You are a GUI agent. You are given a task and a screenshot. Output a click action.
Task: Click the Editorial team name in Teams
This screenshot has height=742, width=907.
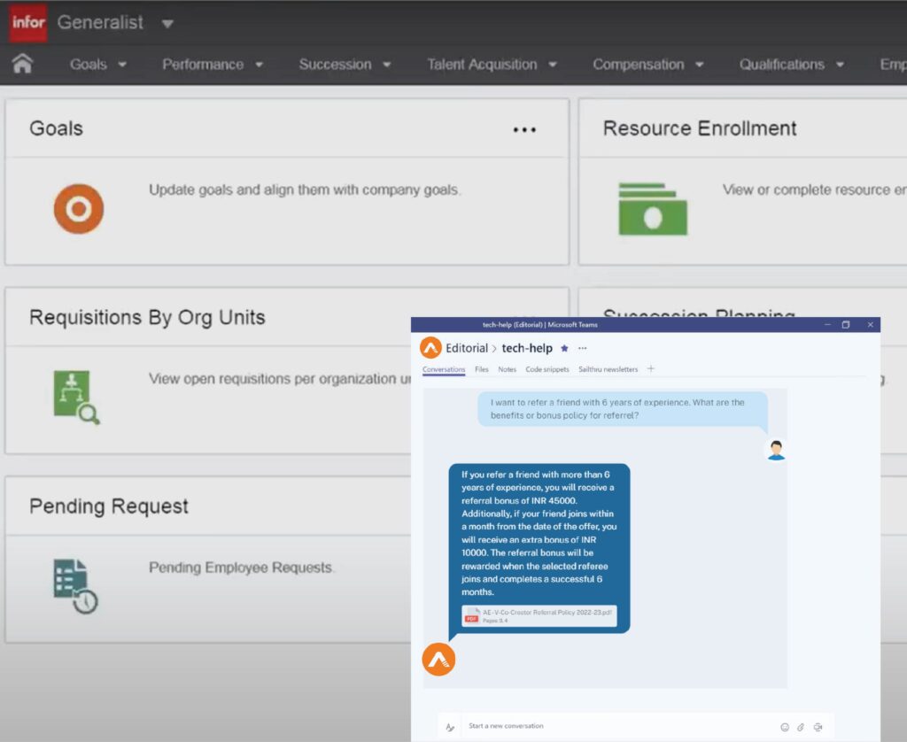point(466,348)
